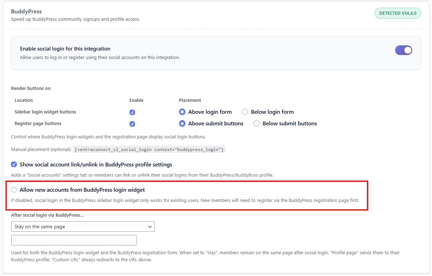Select Below login form placement
Image resolution: width=432 pixels, height=276 pixels.
point(244,112)
